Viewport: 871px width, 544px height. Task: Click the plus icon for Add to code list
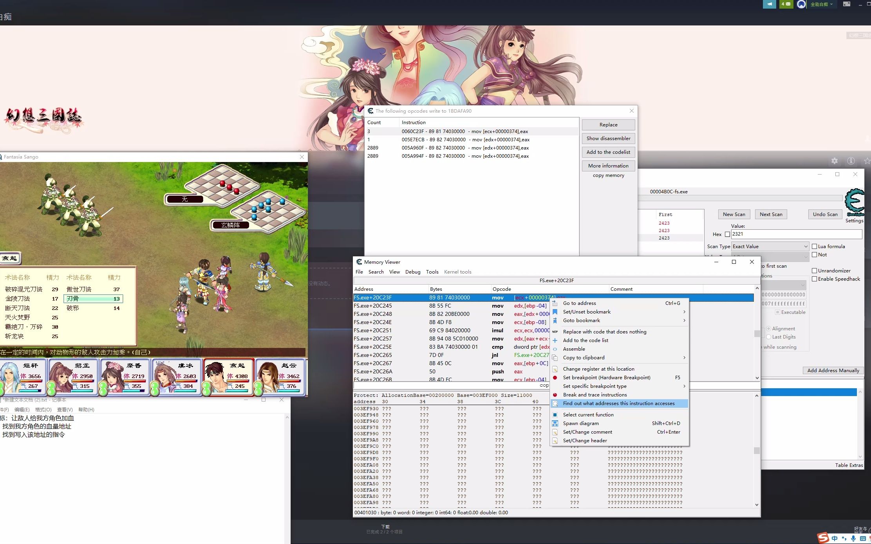(x=555, y=340)
